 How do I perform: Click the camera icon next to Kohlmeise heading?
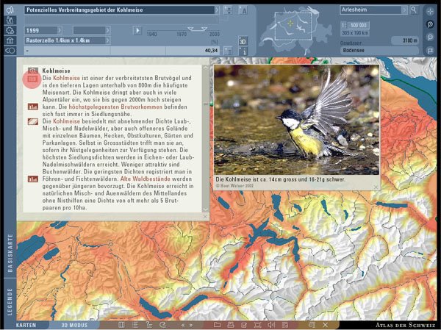[x=33, y=71]
